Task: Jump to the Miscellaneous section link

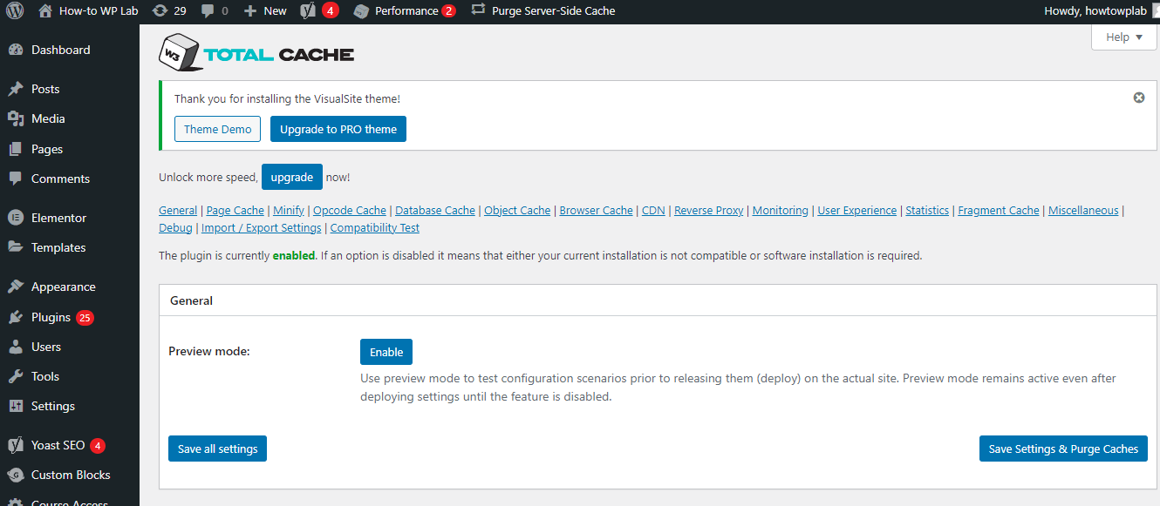Action: pyautogui.click(x=1083, y=210)
